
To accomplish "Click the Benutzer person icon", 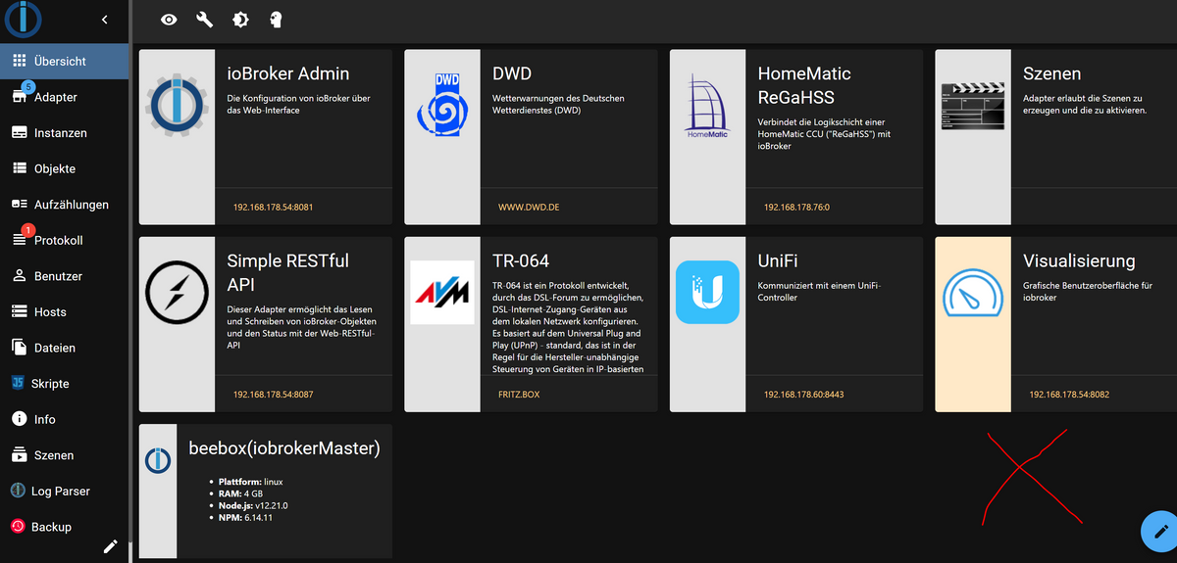I will pos(19,276).
